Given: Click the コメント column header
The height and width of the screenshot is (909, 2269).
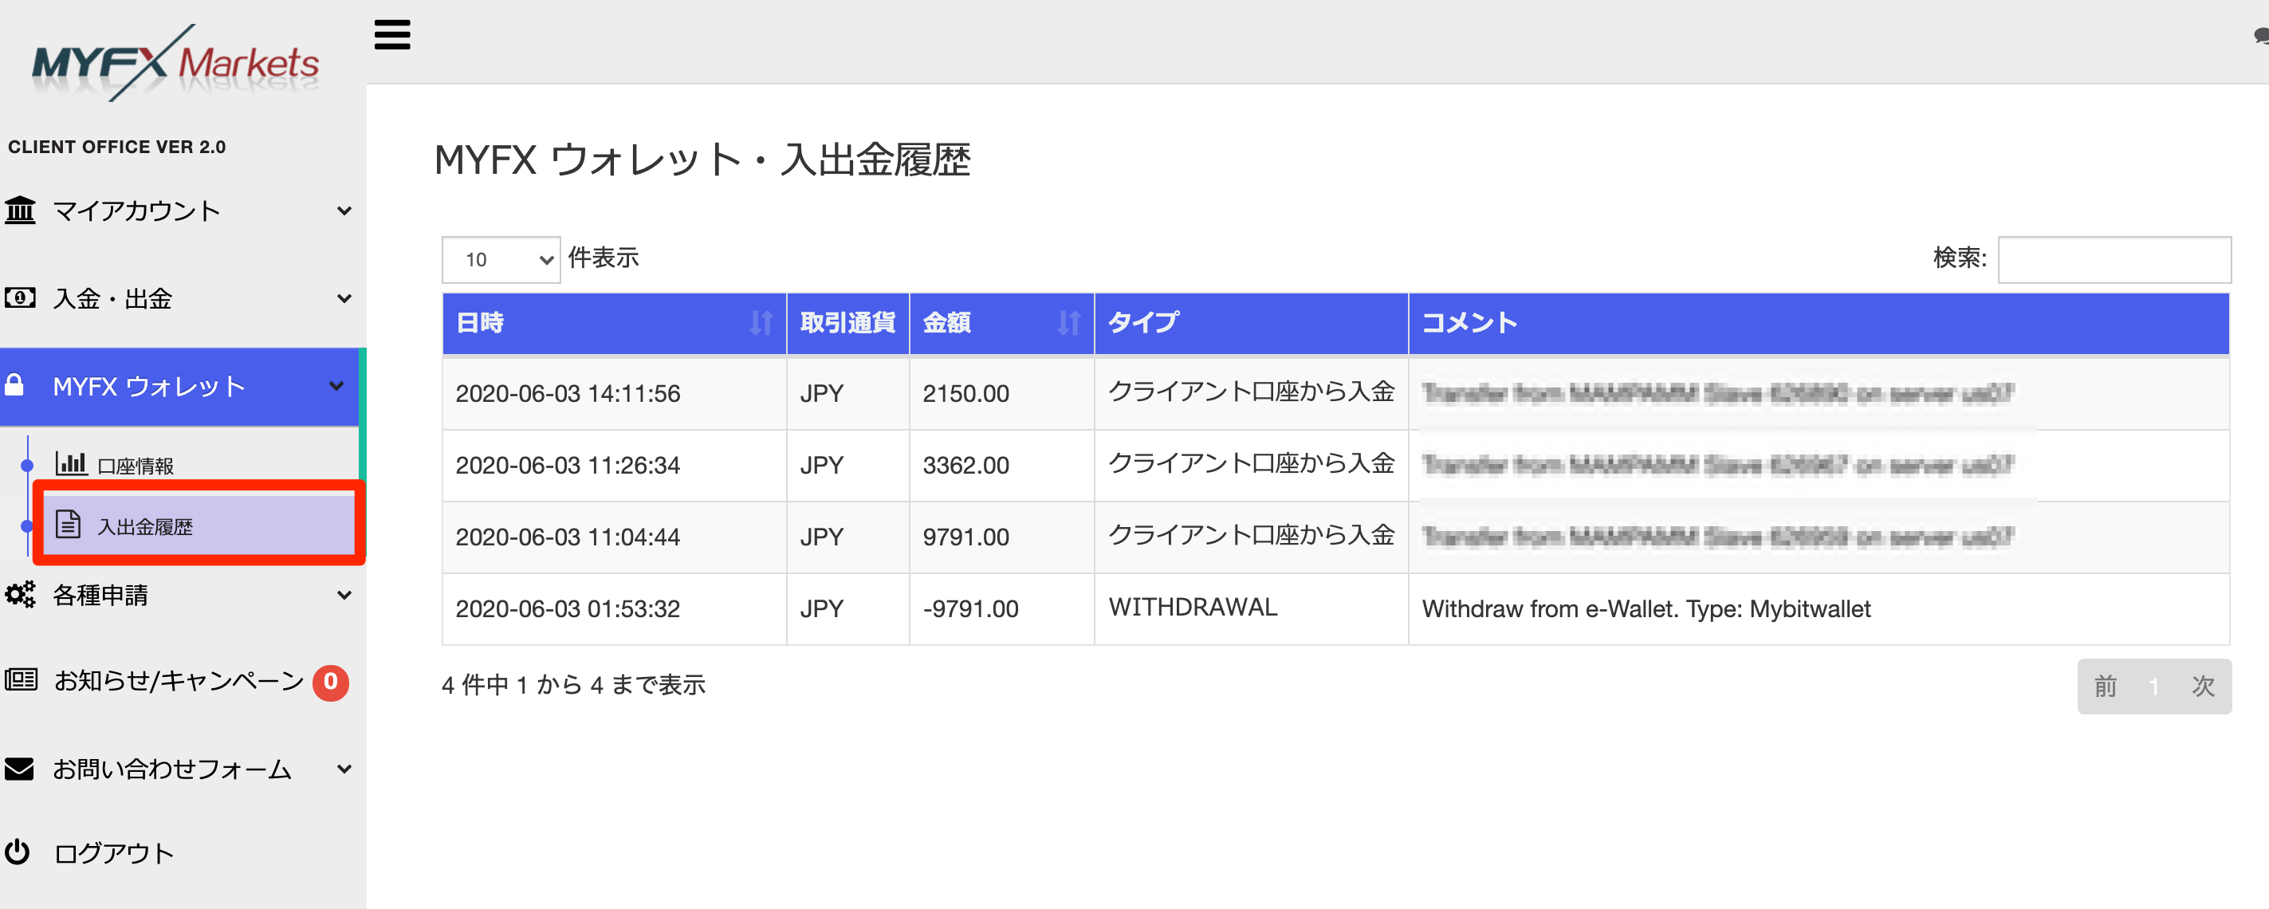Looking at the screenshot, I should (1819, 323).
